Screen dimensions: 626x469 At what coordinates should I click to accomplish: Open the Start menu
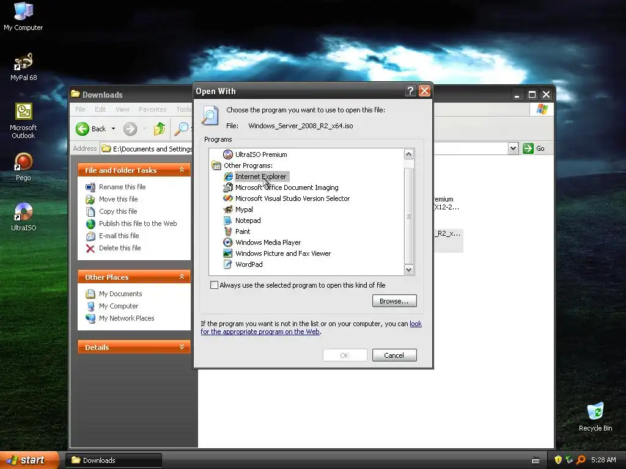click(x=29, y=460)
